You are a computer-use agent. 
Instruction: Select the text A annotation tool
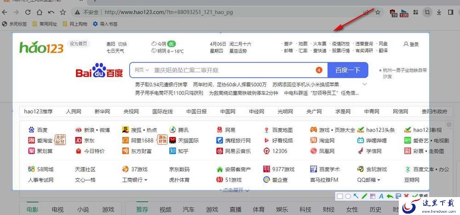coord(381,196)
